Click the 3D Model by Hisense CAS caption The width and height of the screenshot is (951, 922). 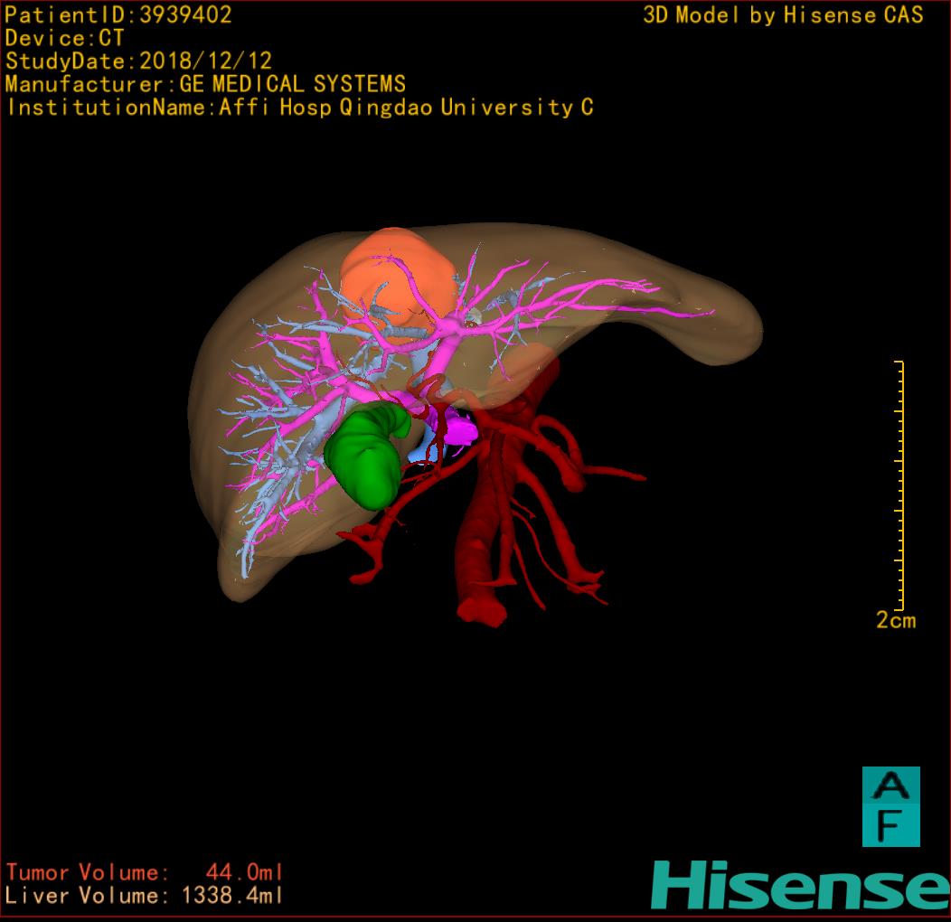click(x=783, y=14)
